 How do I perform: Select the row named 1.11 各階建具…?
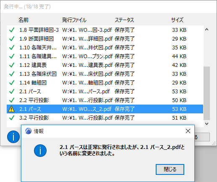[105, 56]
